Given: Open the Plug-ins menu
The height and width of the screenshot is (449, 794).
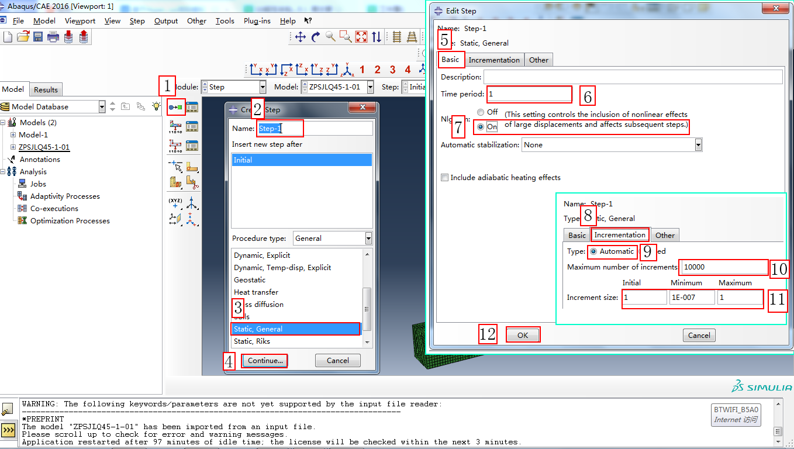Looking at the screenshot, I should point(257,20).
